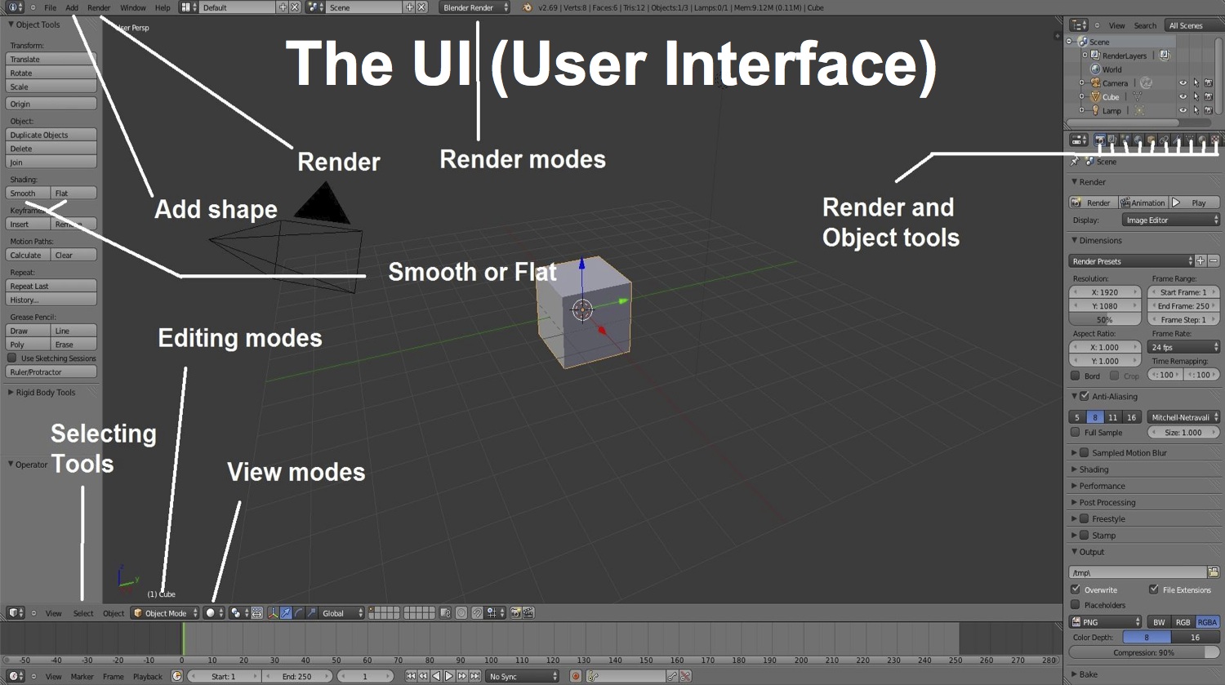The height and width of the screenshot is (685, 1225).
Task: Click the OpenGL render image camera icon
Action: pyautogui.click(x=515, y=613)
